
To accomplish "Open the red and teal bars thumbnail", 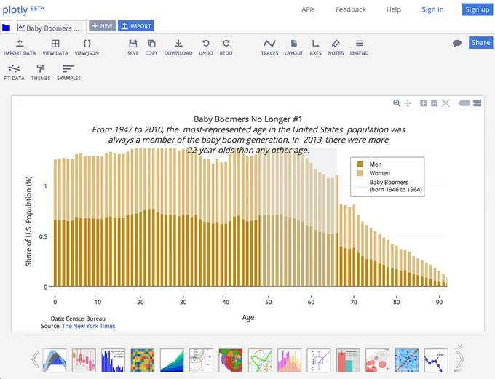I will (348, 360).
